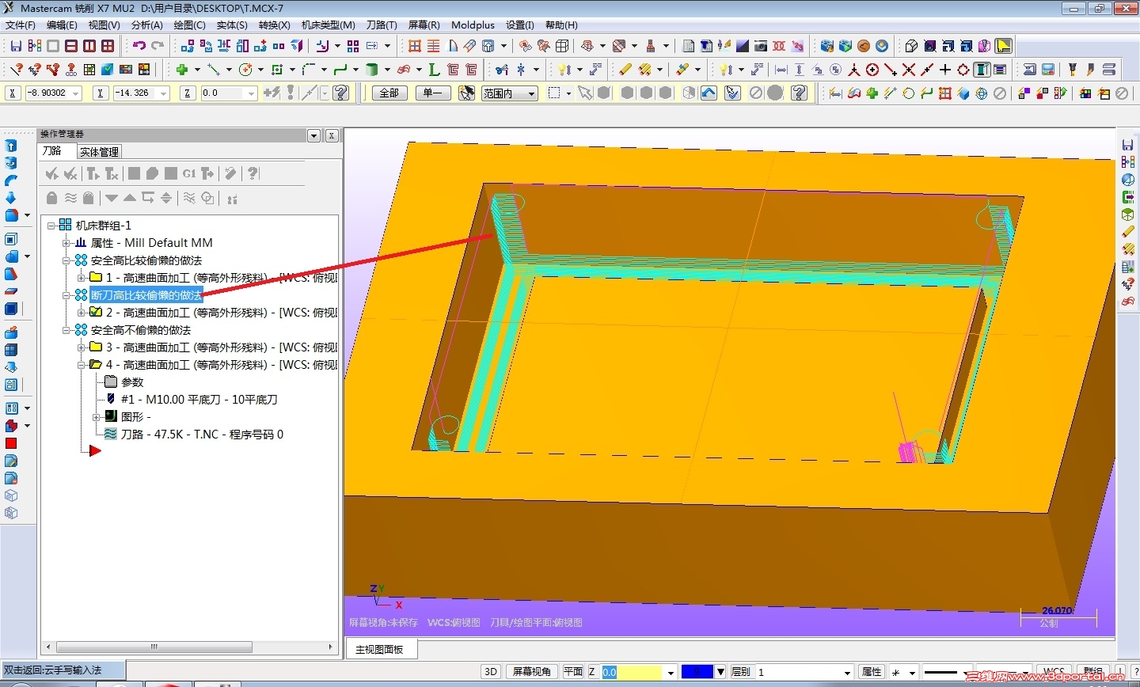The height and width of the screenshot is (687, 1140).
Task: Undo the last action
Action: 139,46
